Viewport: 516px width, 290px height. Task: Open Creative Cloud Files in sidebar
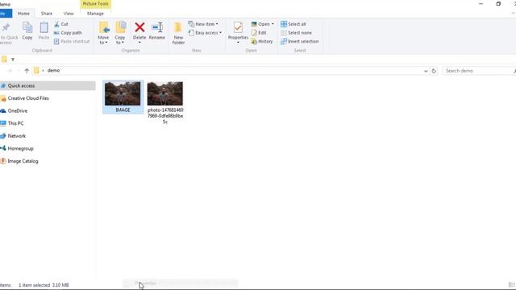pyautogui.click(x=25, y=98)
